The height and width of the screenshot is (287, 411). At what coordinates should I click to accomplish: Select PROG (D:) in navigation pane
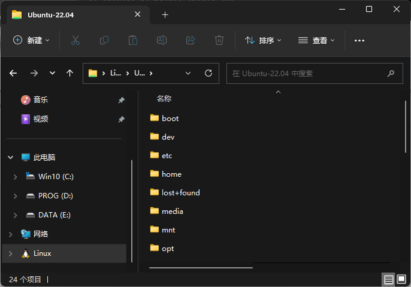tap(56, 196)
